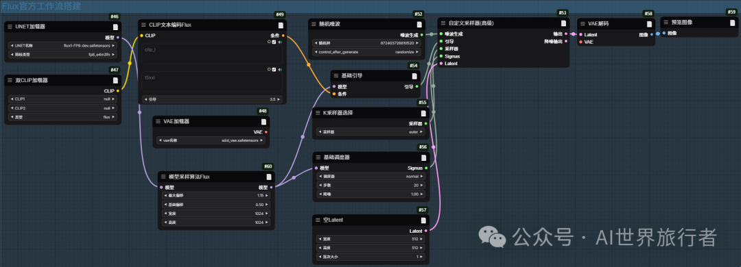
Task: Click the document icon on 预览图像 node
Action: pyautogui.click(x=733, y=22)
